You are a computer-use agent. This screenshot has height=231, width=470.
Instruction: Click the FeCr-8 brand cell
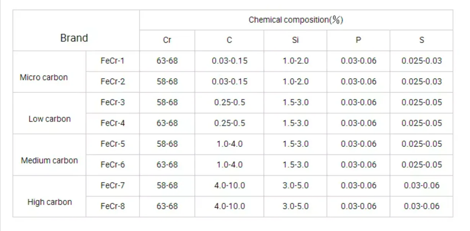click(x=113, y=207)
